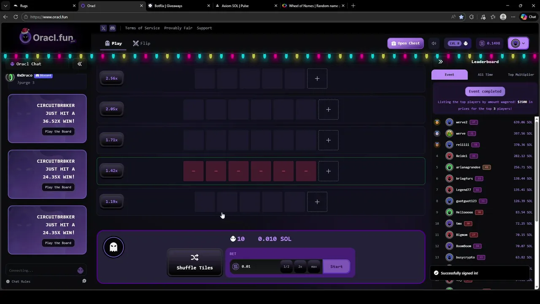Click the 1.19x multiplier badge
This screenshot has height=304, width=540.
[111, 202]
